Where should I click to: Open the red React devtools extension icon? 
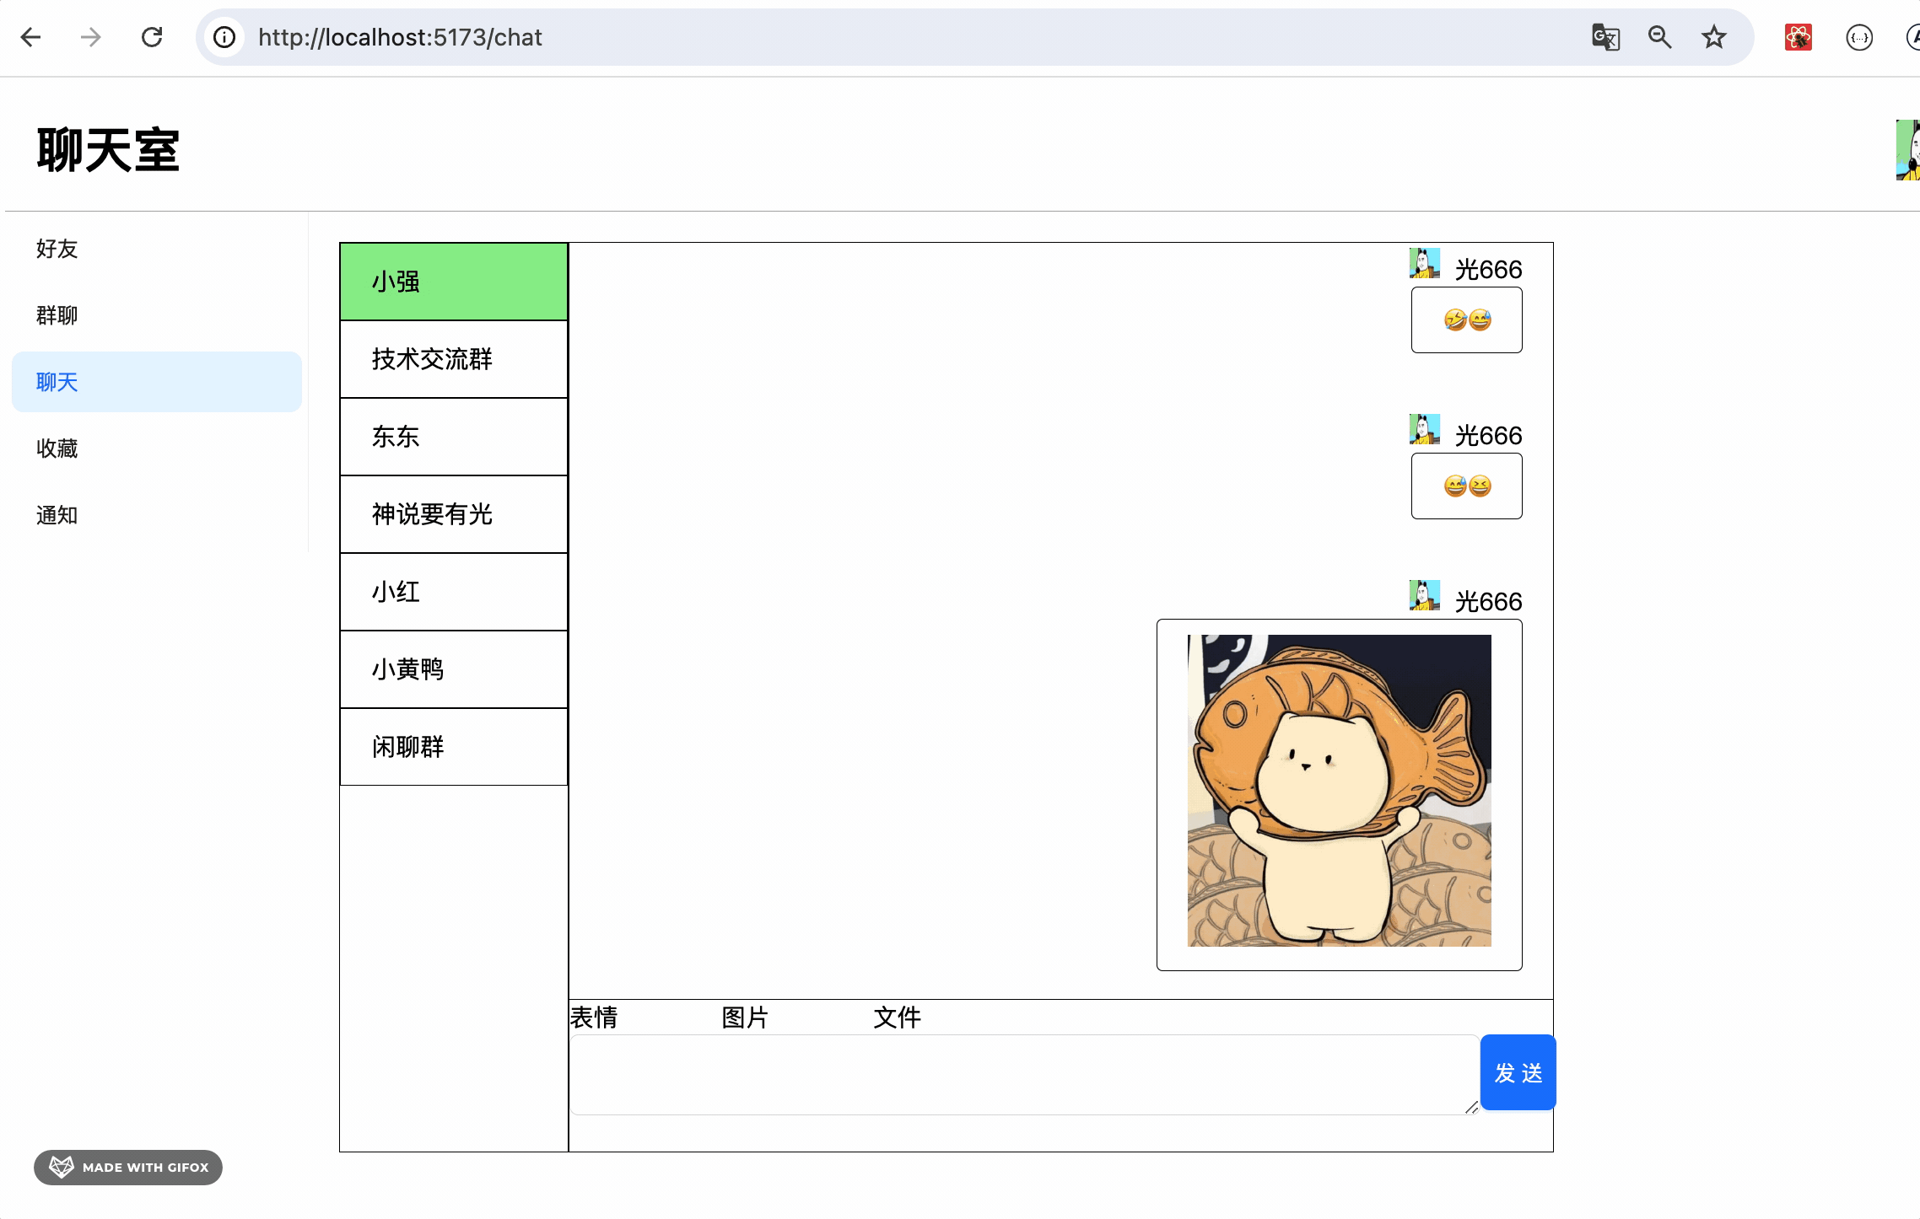coord(1798,37)
